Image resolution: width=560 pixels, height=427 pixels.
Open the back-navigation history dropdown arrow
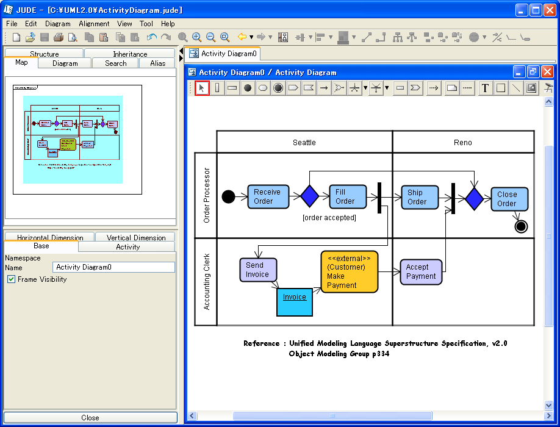[251, 37]
